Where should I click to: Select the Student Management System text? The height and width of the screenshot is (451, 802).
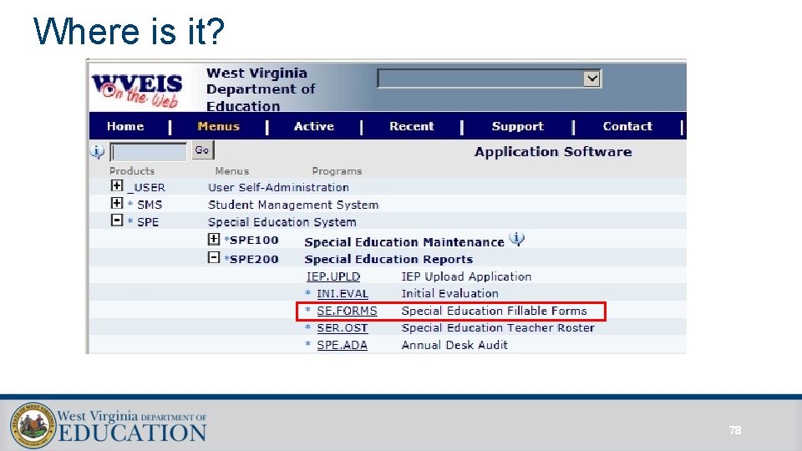(x=293, y=205)
